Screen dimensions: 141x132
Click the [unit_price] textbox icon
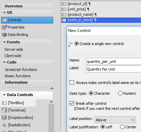(64, 9)
